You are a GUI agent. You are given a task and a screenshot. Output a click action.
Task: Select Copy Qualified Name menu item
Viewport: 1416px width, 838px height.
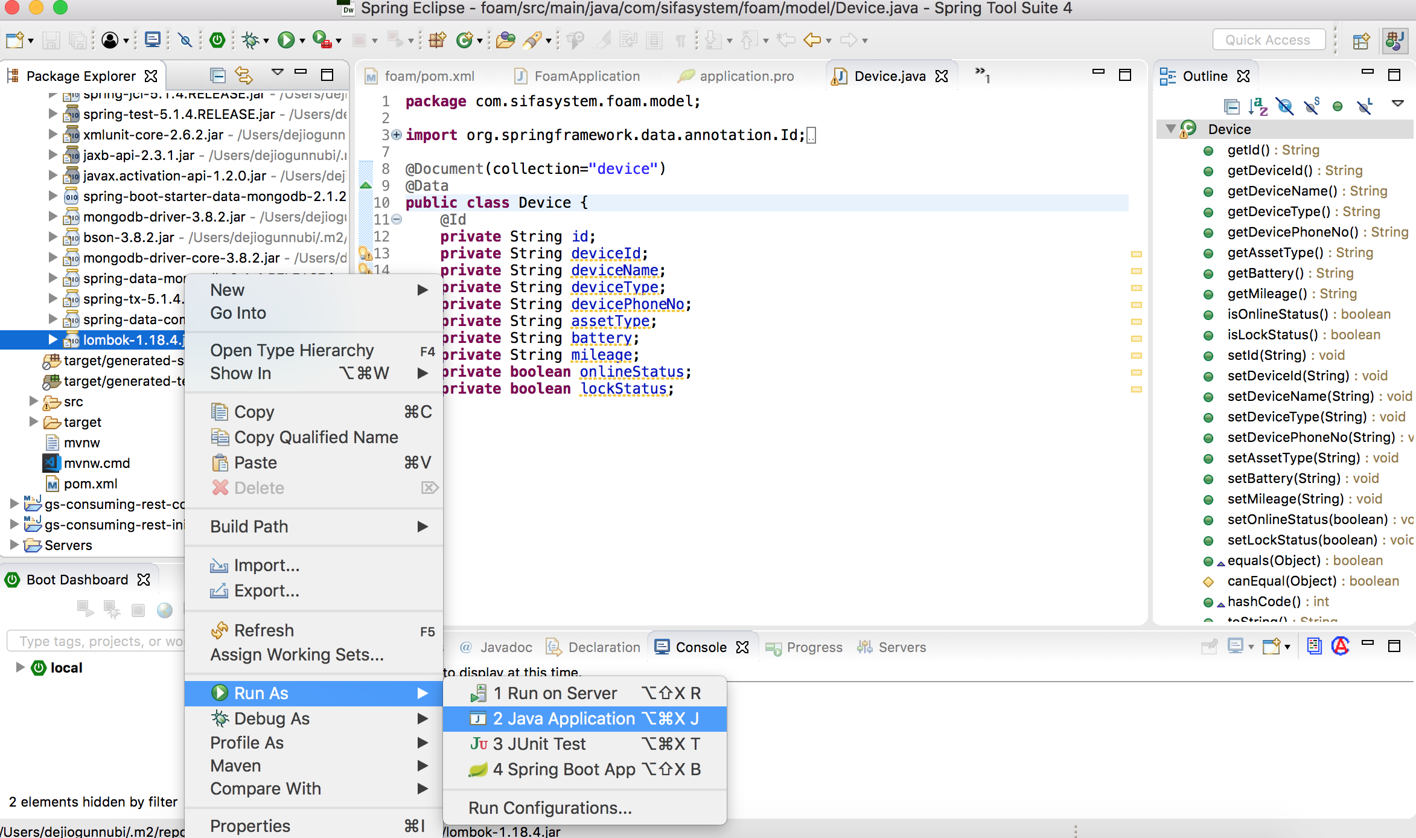tap(314, 437)
